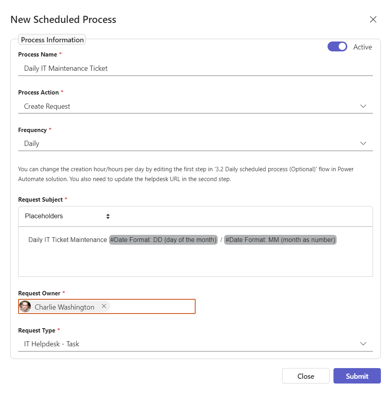Click Charlie Washington's avatar picture

[25, 307]
